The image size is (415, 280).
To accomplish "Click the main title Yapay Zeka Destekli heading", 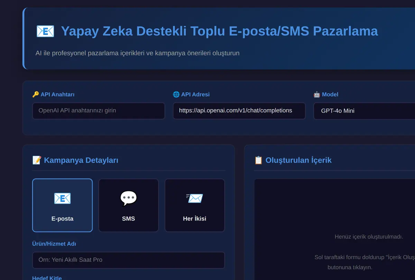I will [220, 31].
